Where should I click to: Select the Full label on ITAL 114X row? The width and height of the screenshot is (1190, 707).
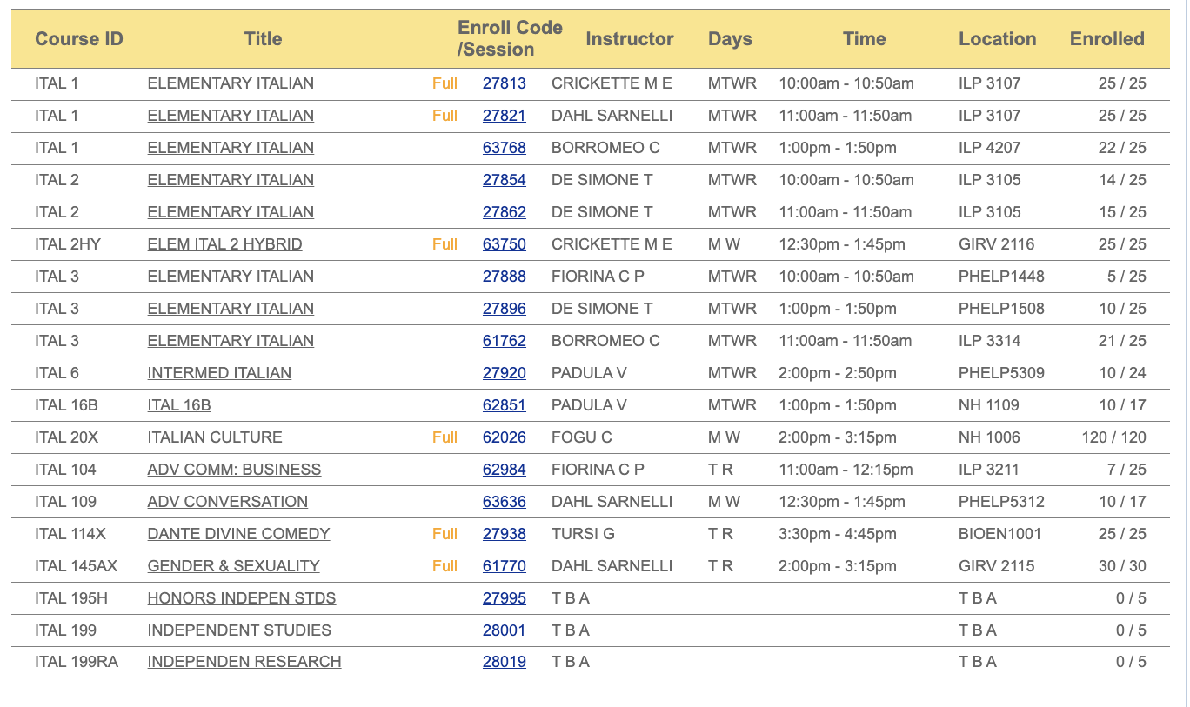coord(445,534)
